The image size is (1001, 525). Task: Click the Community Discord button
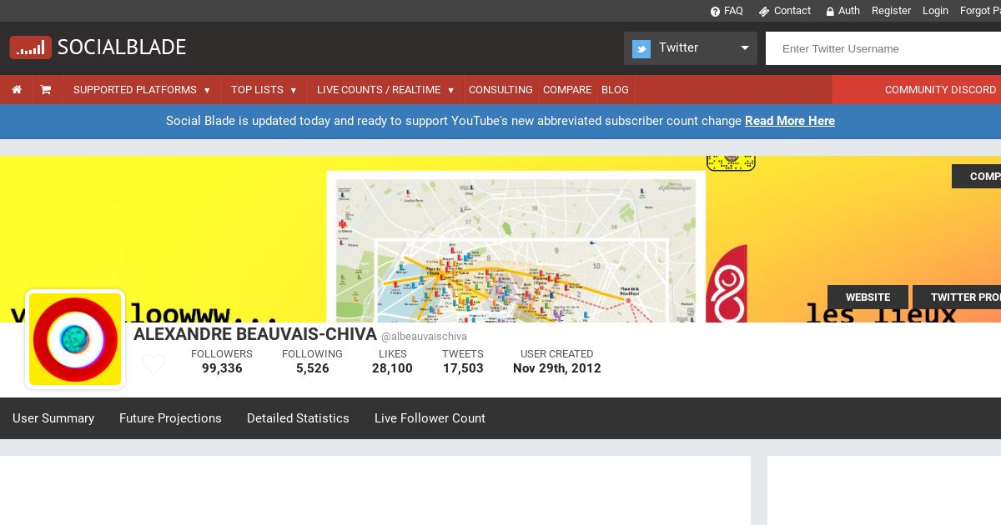point(917,90)
